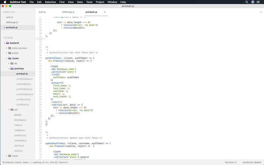Collapse the promises folder

coord(9,69)
